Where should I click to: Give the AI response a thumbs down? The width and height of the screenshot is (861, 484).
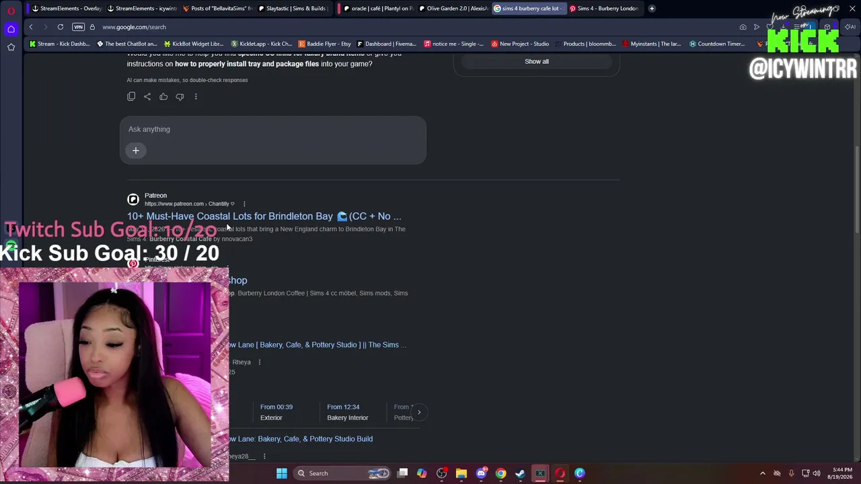180,97
